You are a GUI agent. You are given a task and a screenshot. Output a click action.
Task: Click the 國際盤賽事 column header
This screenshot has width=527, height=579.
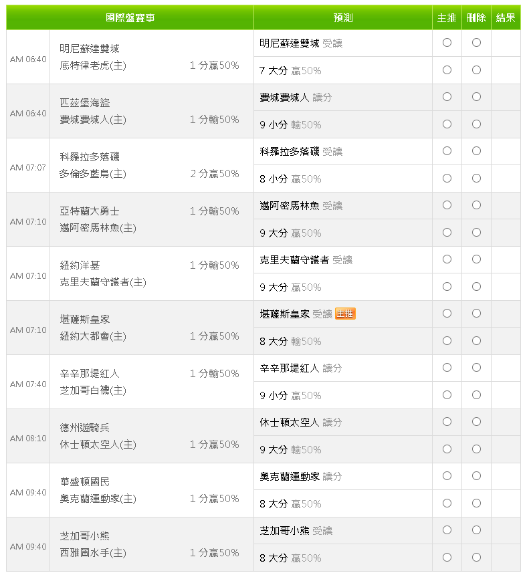click(130, 18)
